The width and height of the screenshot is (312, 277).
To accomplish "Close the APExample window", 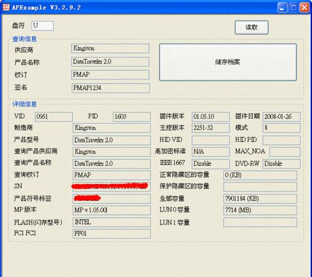I will pos(305,8).
